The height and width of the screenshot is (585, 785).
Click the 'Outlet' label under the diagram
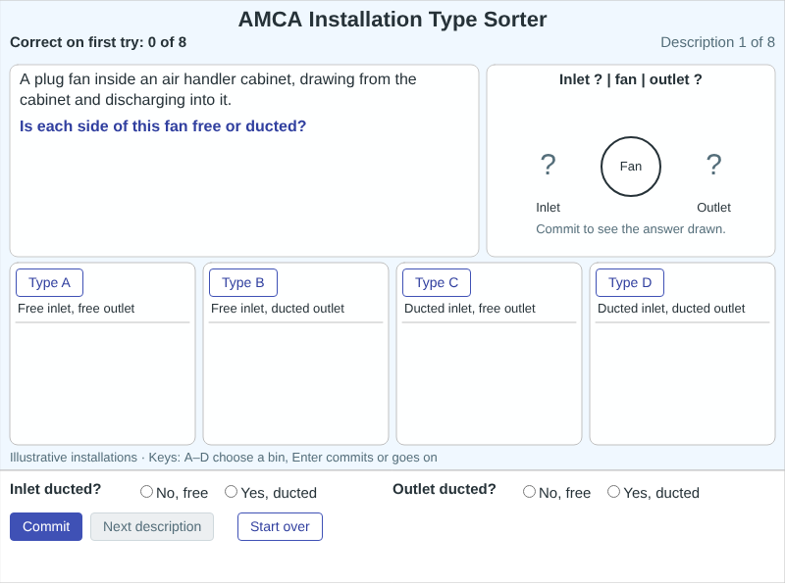point(714,208)
